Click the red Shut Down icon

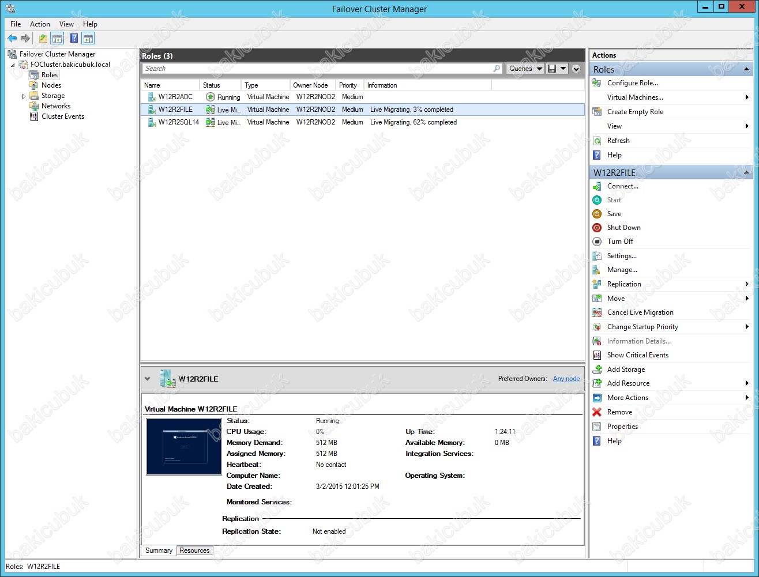coord(597,228)
